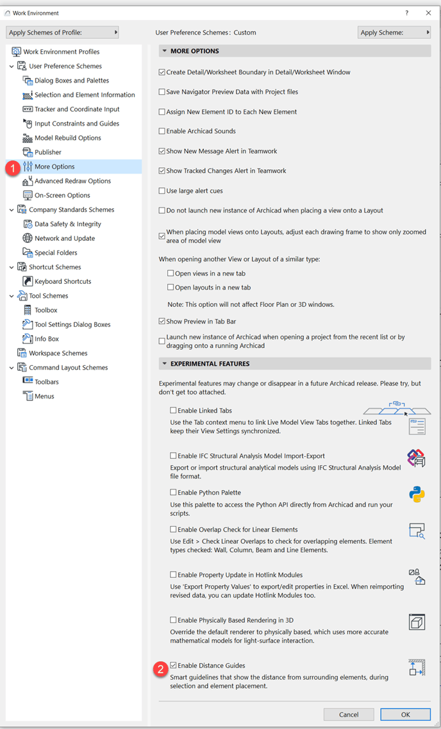This screenshot has height=729, width=441.
Task: Select Advanced Redraw Options tree label
Action: [73, 181]
